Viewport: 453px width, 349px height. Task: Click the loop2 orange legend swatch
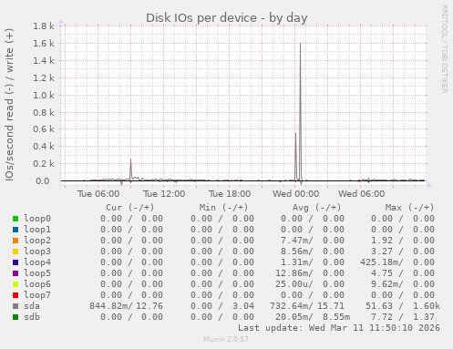click(x=15, y=241)
